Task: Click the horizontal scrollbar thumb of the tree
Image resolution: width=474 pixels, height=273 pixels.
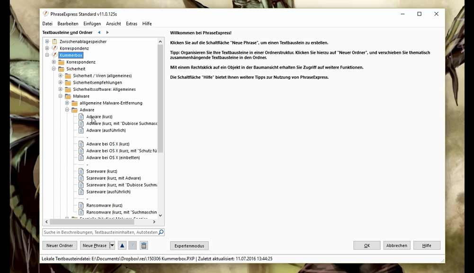Action: [92, 221]
